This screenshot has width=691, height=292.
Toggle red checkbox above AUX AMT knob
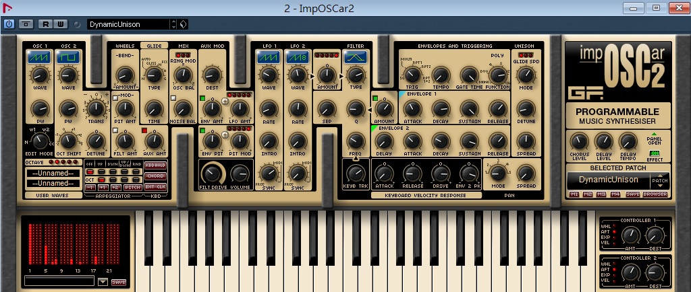[x=144, y=131]
